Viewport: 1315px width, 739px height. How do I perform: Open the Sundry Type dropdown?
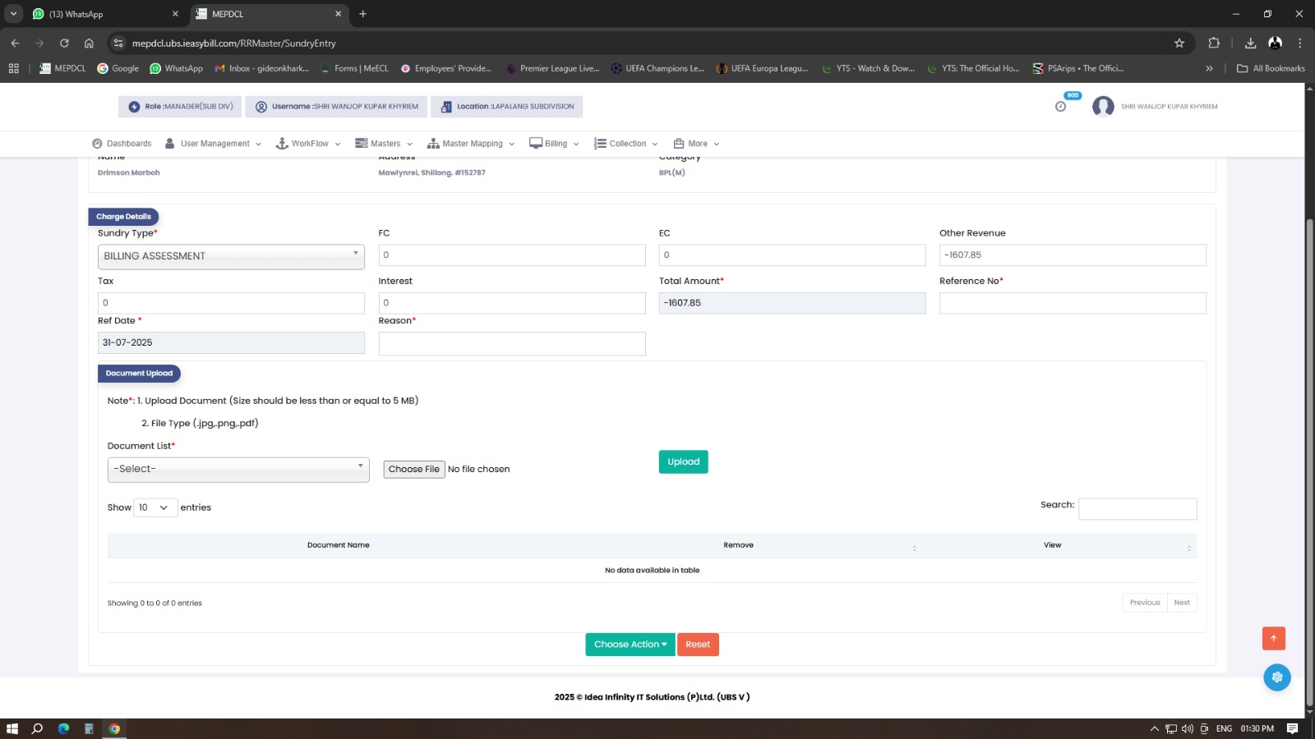click(231, 256)
